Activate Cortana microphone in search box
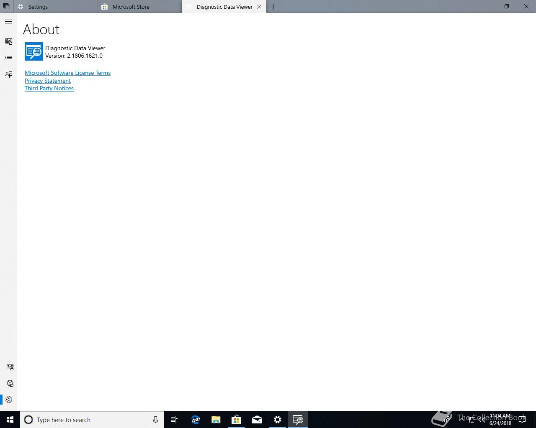Viewport: 536px width, 428px height. coord(155,420)
